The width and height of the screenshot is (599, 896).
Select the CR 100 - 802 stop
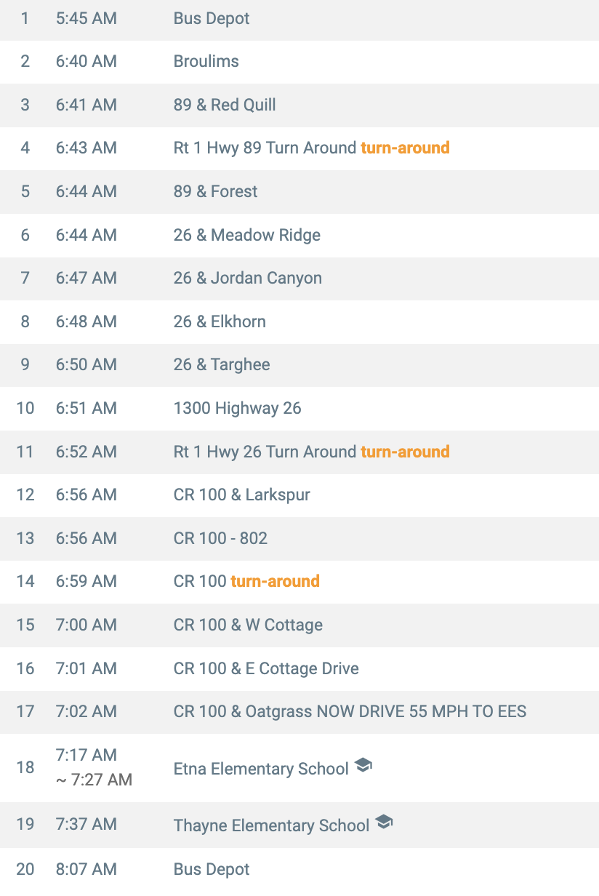[x=220, y=538]
